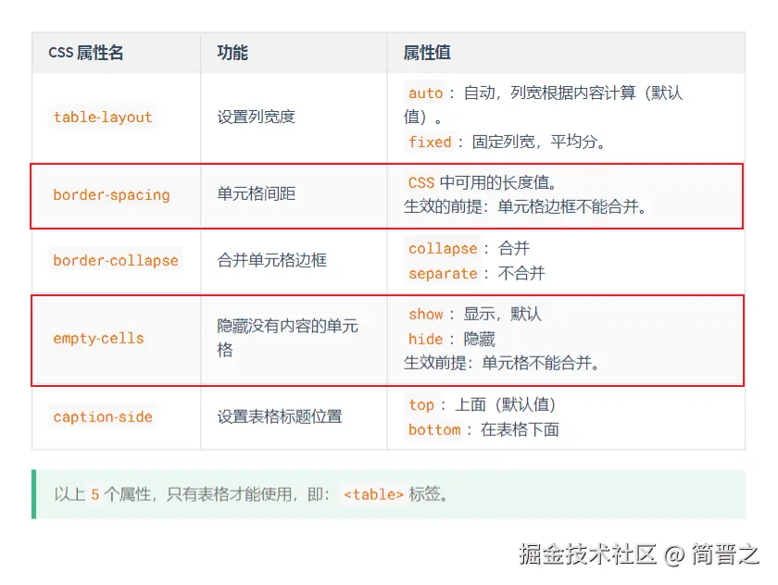Click the caption-side property label
Screen dimensions: 778x585
coord(102,417)
